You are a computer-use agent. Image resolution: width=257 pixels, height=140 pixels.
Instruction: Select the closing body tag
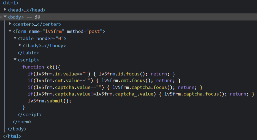pyautogui.click(x=17, y=129)
